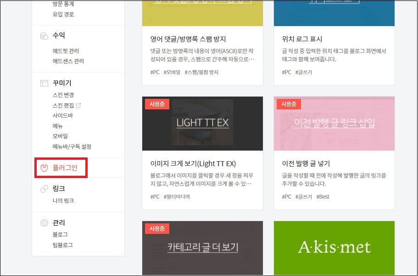
Task: Select the Akismet plugin thumbnail
Action: tap(334, 248)
